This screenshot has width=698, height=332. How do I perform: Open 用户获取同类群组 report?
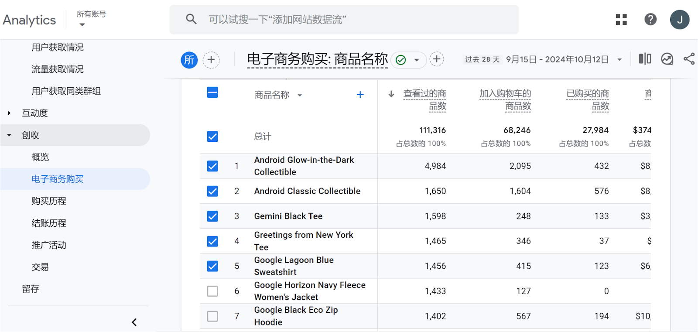[66, 91]
